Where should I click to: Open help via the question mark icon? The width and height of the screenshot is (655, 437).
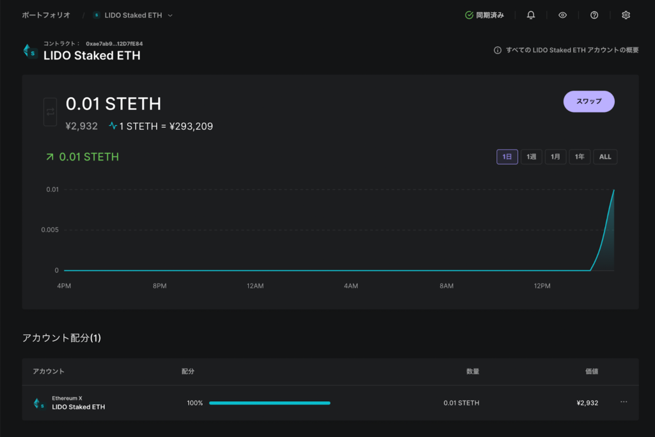tap(594, 15)
